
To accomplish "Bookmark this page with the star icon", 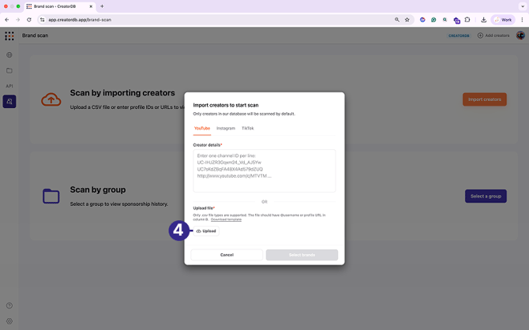I will pos(407,20).
